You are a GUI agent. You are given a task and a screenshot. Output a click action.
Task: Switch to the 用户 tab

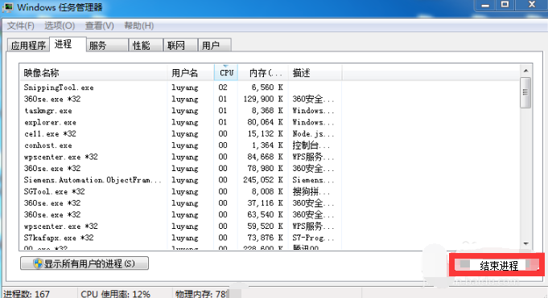215,45
